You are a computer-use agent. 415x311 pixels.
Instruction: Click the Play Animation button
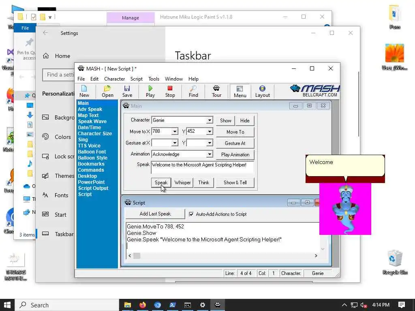coord(235,155)
